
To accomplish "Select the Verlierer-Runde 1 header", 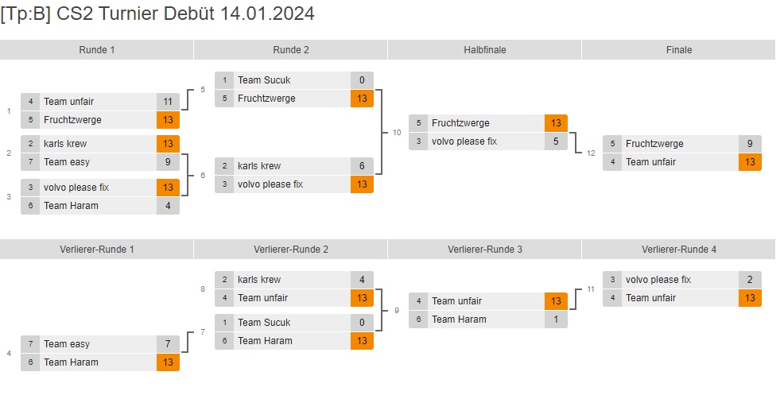I will click(97, 250).
